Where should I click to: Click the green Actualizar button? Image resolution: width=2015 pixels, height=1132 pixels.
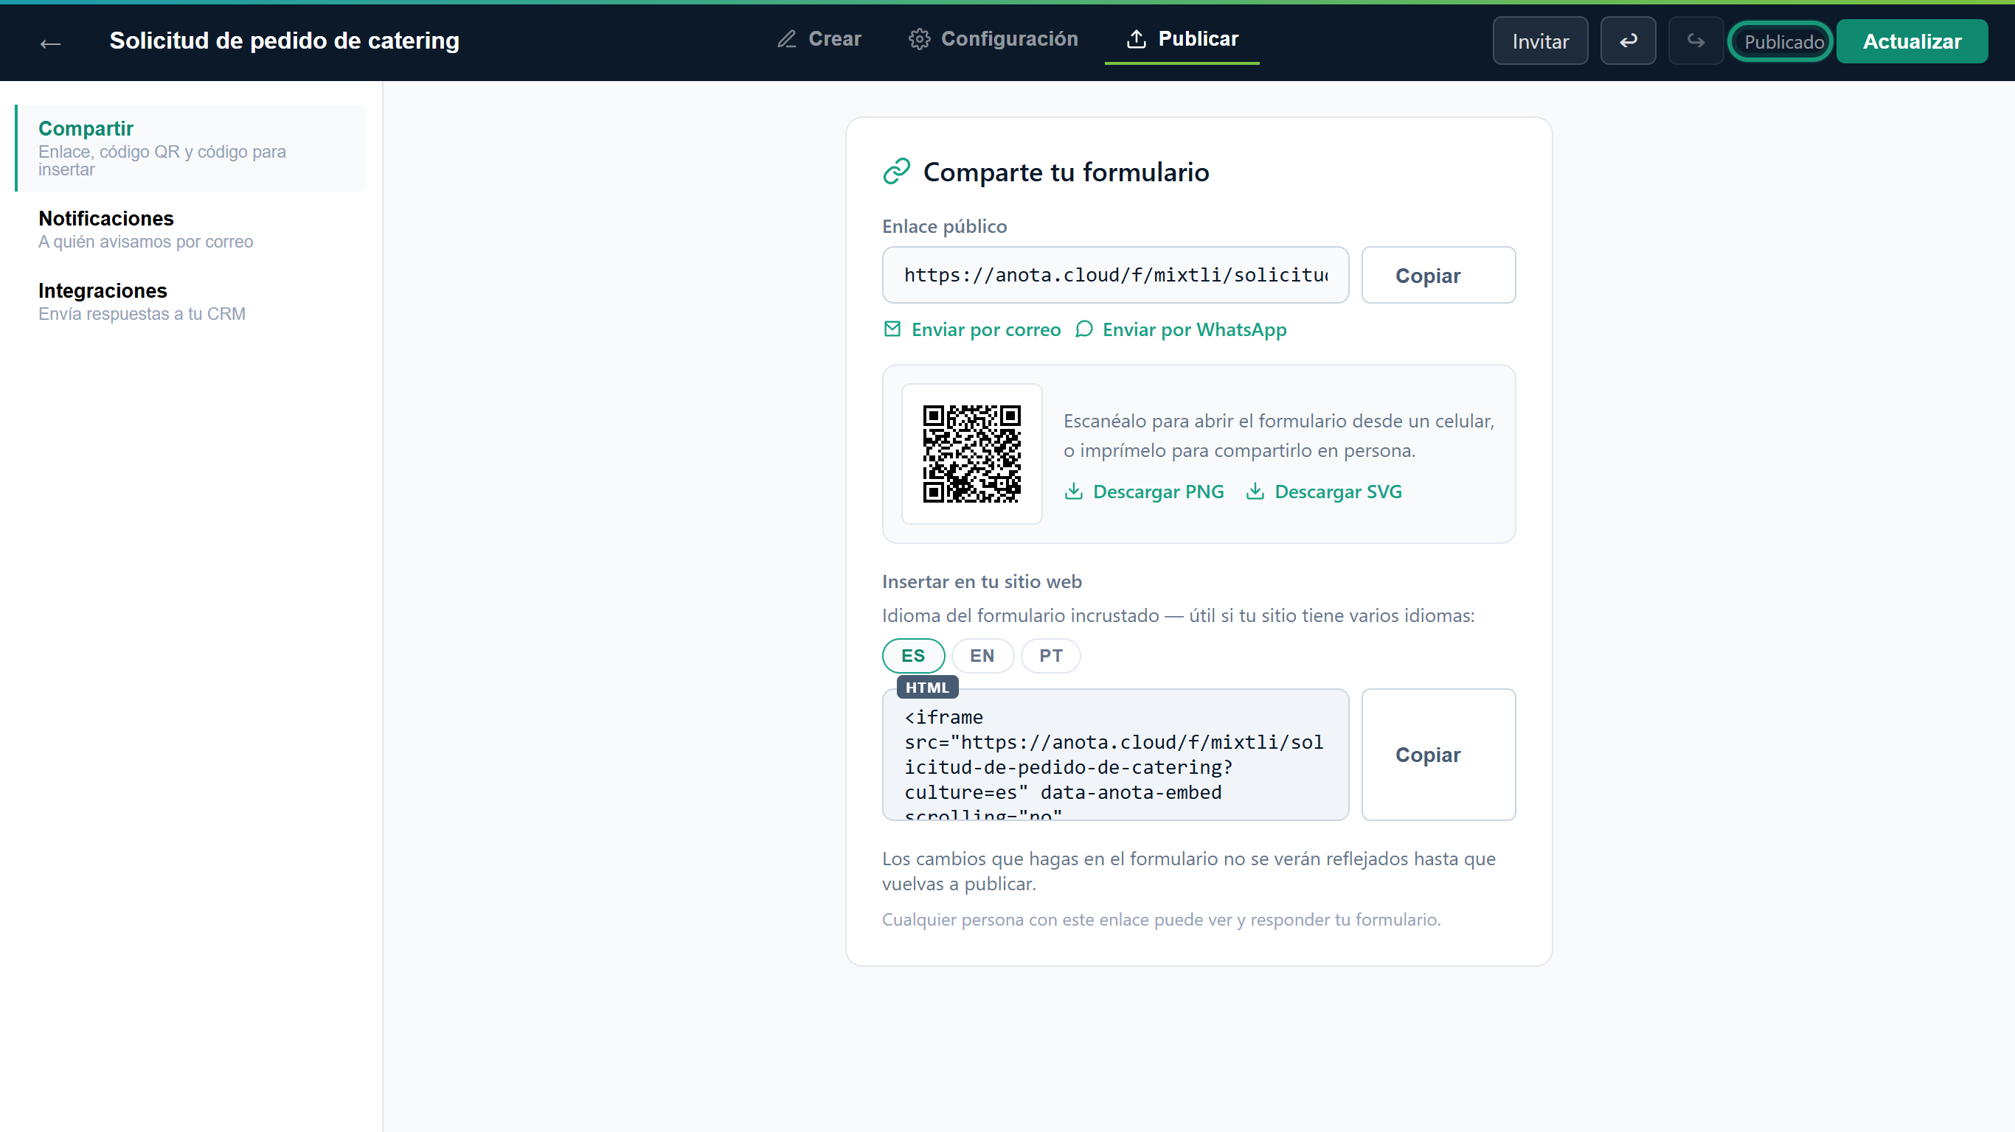click(x=1912, y=41)
